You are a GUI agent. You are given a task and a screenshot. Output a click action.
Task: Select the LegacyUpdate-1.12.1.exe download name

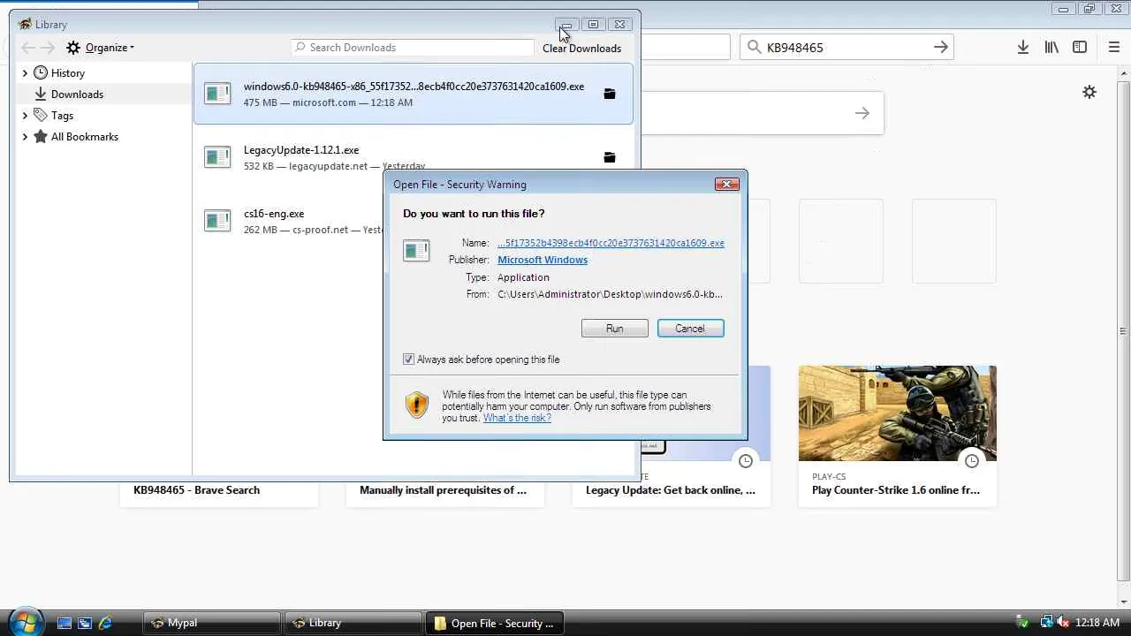(301, 150)
